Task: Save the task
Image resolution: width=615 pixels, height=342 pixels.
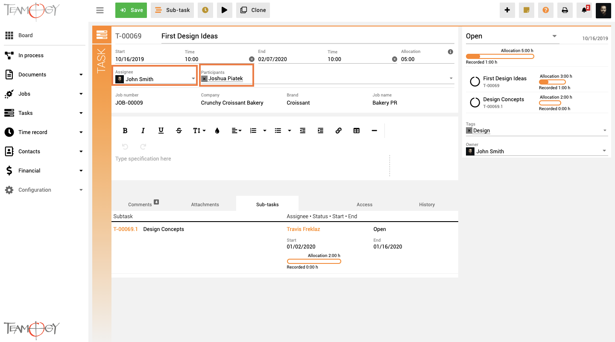Action: [131, 10]
